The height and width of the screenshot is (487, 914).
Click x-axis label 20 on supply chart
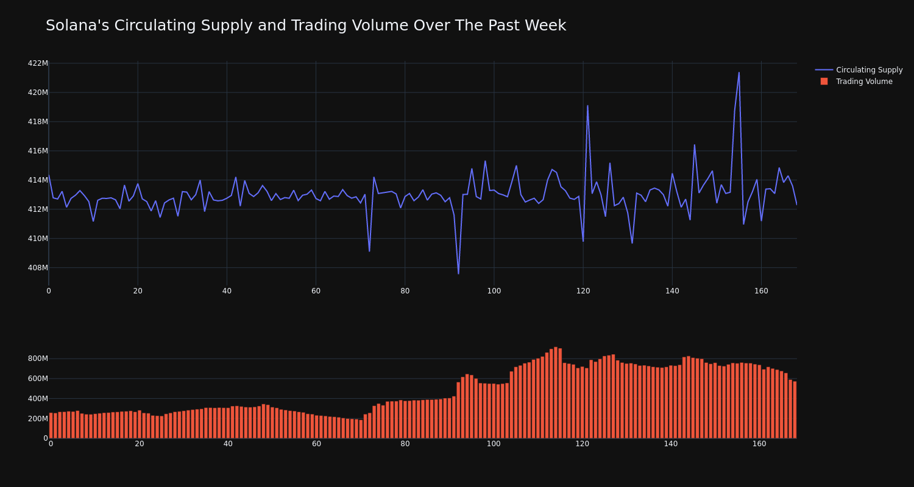[x=138, y=291]
